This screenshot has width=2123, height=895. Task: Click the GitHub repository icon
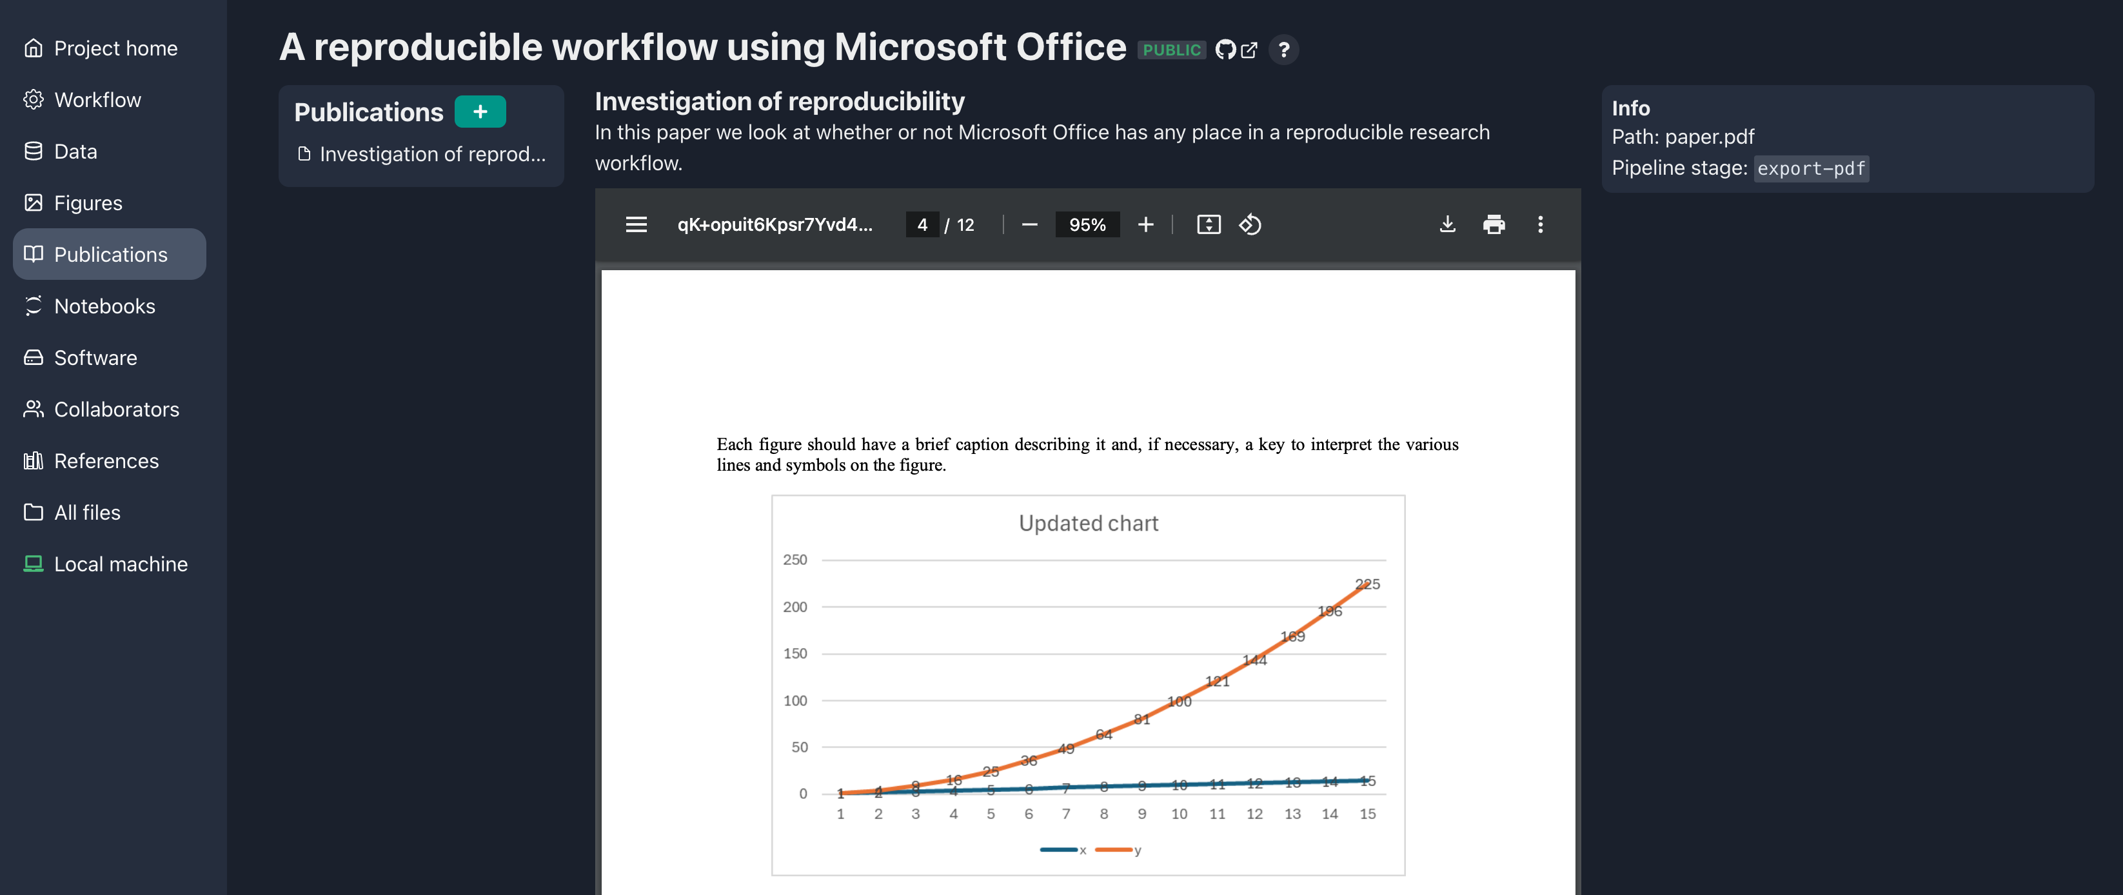tap(1224, 50)
